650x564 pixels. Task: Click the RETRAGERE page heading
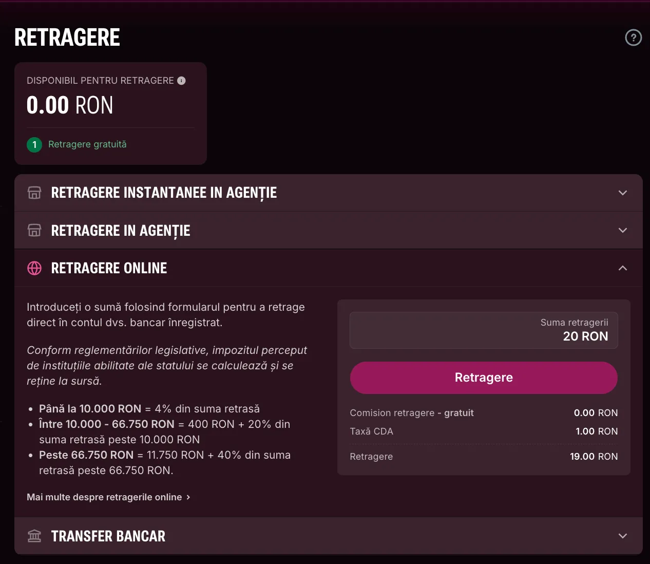pos(67,37)
